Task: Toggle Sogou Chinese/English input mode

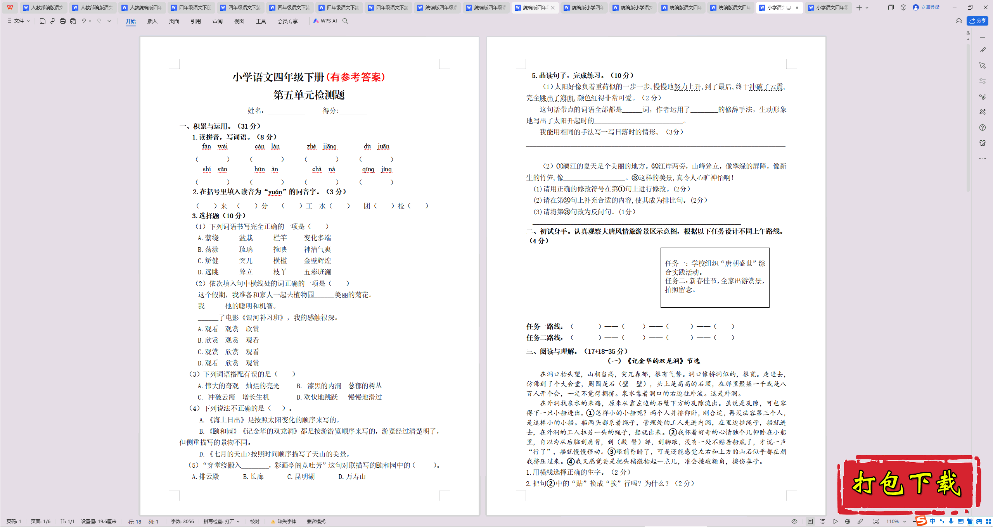Action: point(932,522)
